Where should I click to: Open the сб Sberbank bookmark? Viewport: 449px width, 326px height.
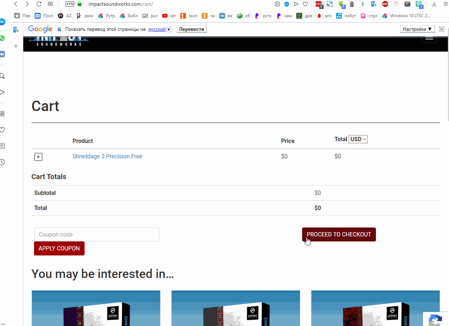[x=244, y=16]
